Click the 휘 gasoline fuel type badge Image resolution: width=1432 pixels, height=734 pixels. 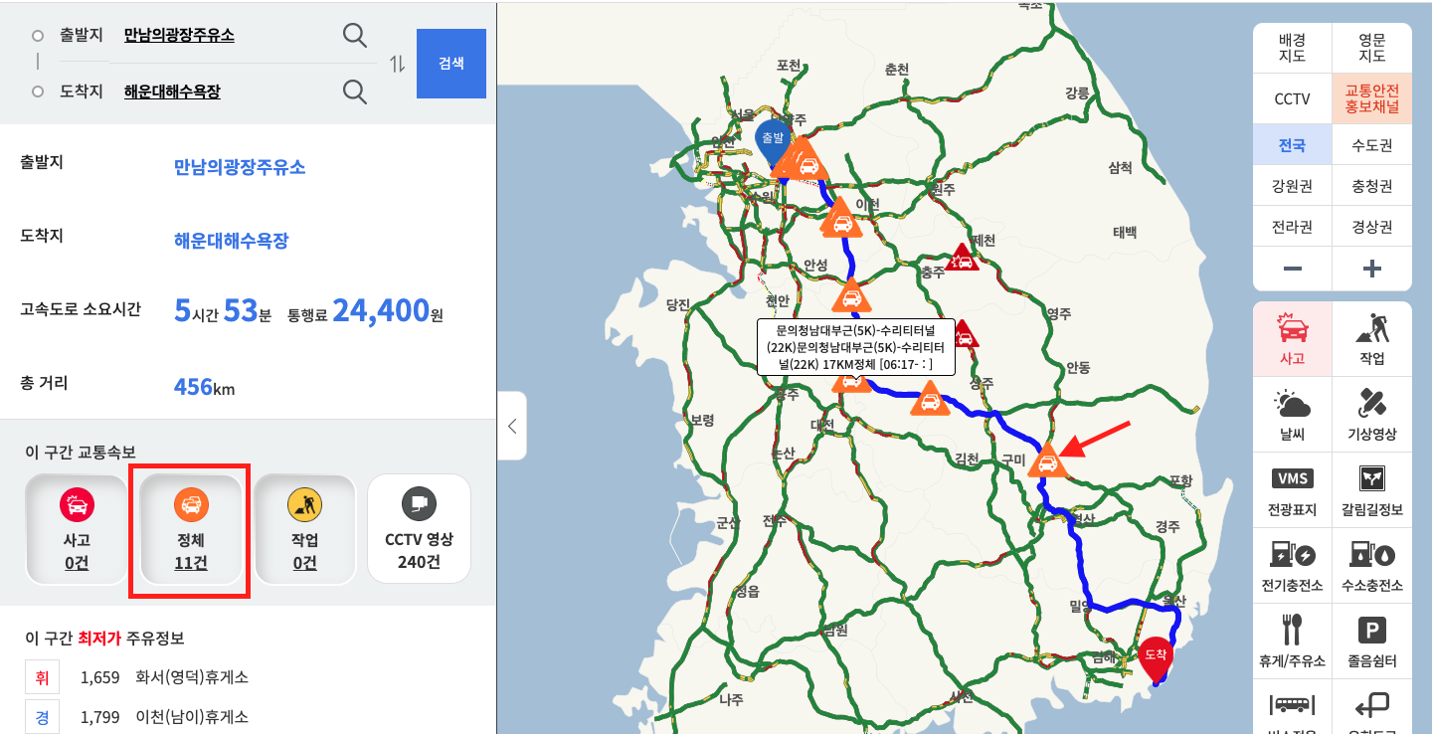[43, 677]
